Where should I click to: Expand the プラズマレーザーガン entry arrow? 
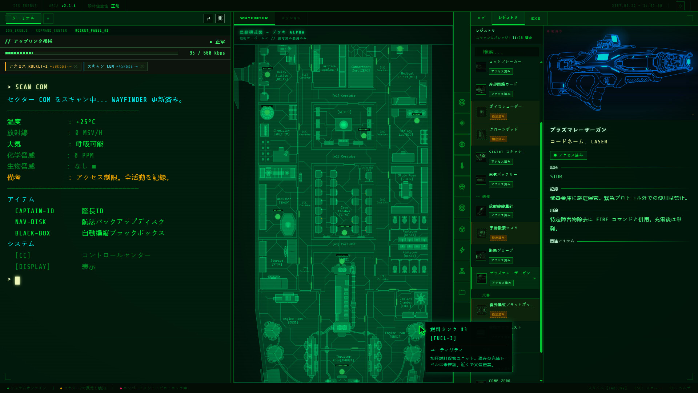point(534,278)
